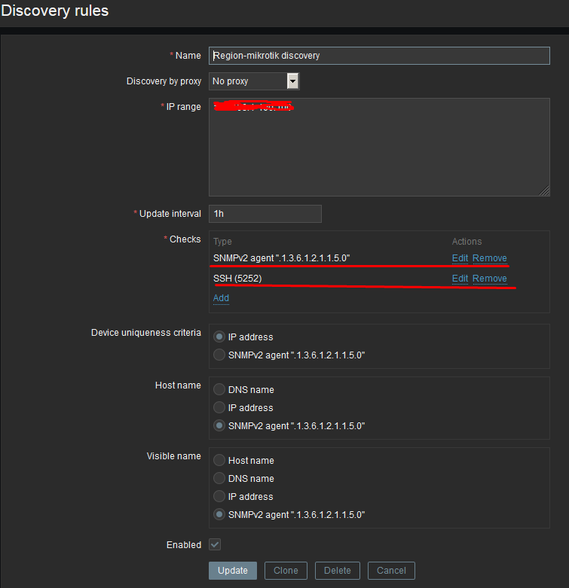Edit the SNMPv2 agent check
The height and width of the screenshot is (588, 569).
[x=460, y=258]
